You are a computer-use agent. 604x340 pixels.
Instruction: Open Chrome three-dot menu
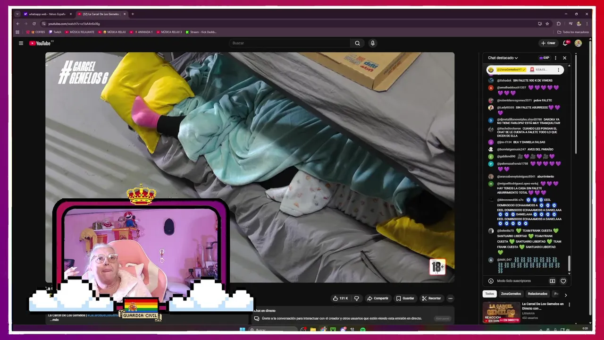(587, 24)
